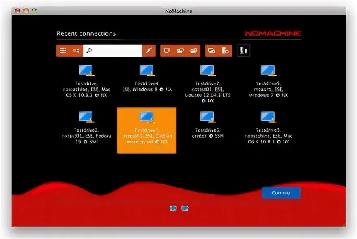This screenshot has height=239, width=357.
Task: Select the Testdrive5 Windows 7 connection icon
Action: pos(269,70)
